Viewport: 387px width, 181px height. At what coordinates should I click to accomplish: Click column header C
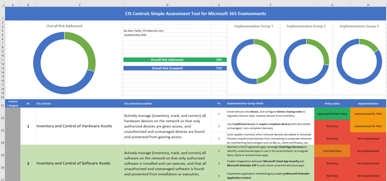pos(79,5)
